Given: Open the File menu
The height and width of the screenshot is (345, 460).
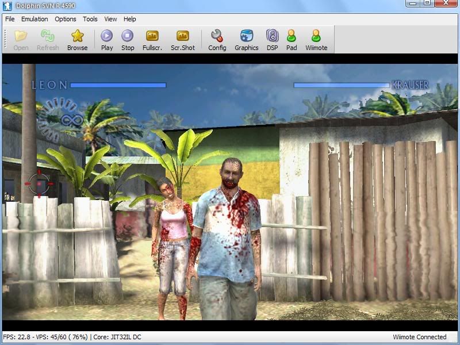Looking at the screenshot, I should pos(10,19).
